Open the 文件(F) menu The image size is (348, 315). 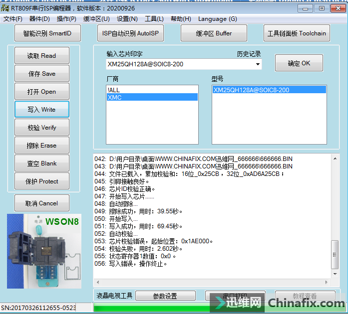tap(13, 19)
